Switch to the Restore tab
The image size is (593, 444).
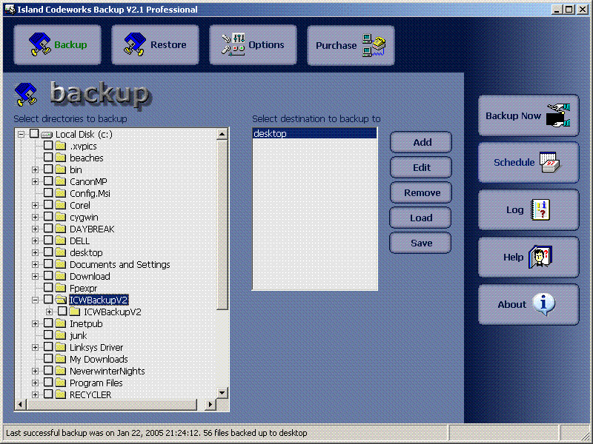155,45
